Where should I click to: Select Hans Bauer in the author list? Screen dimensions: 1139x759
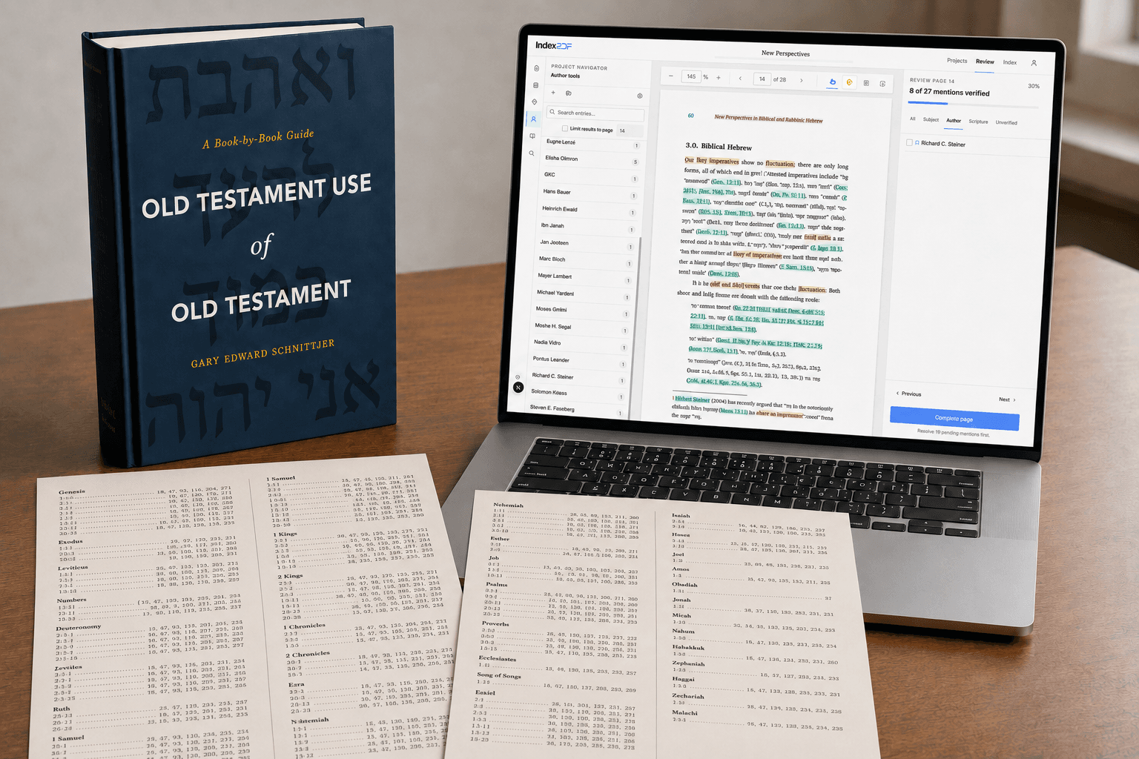(x=590, y=193)
